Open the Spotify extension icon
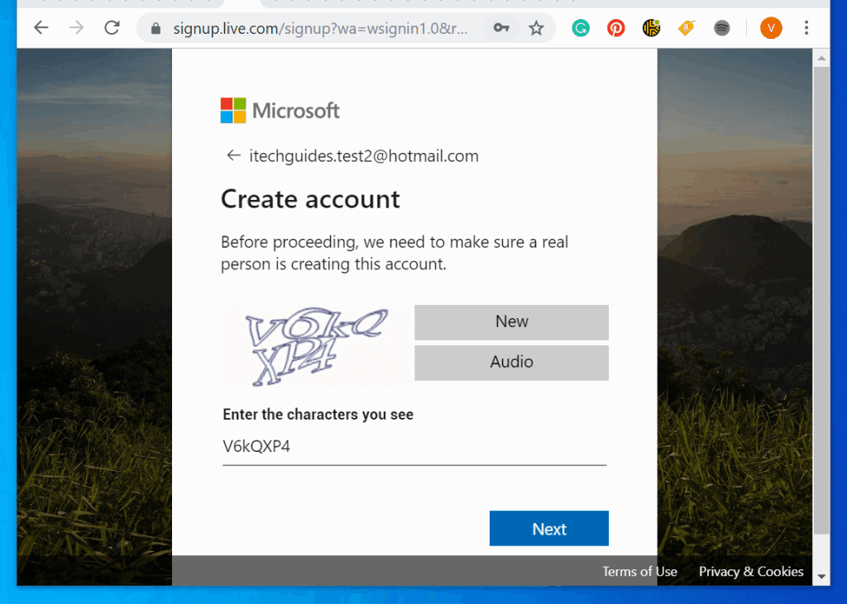 tap(721, 27)
